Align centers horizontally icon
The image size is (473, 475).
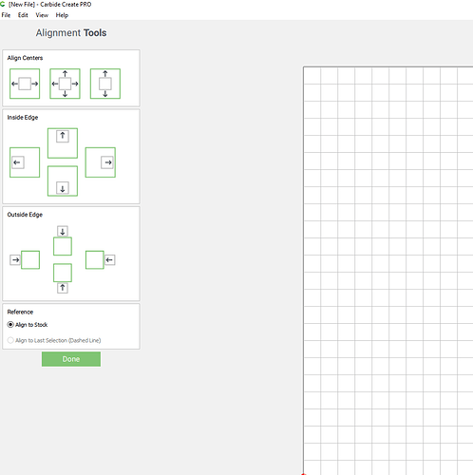coord(25,84)
